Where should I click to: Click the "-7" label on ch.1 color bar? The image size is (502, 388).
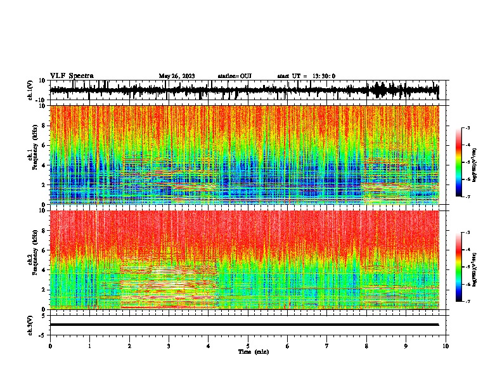[467, 197]
